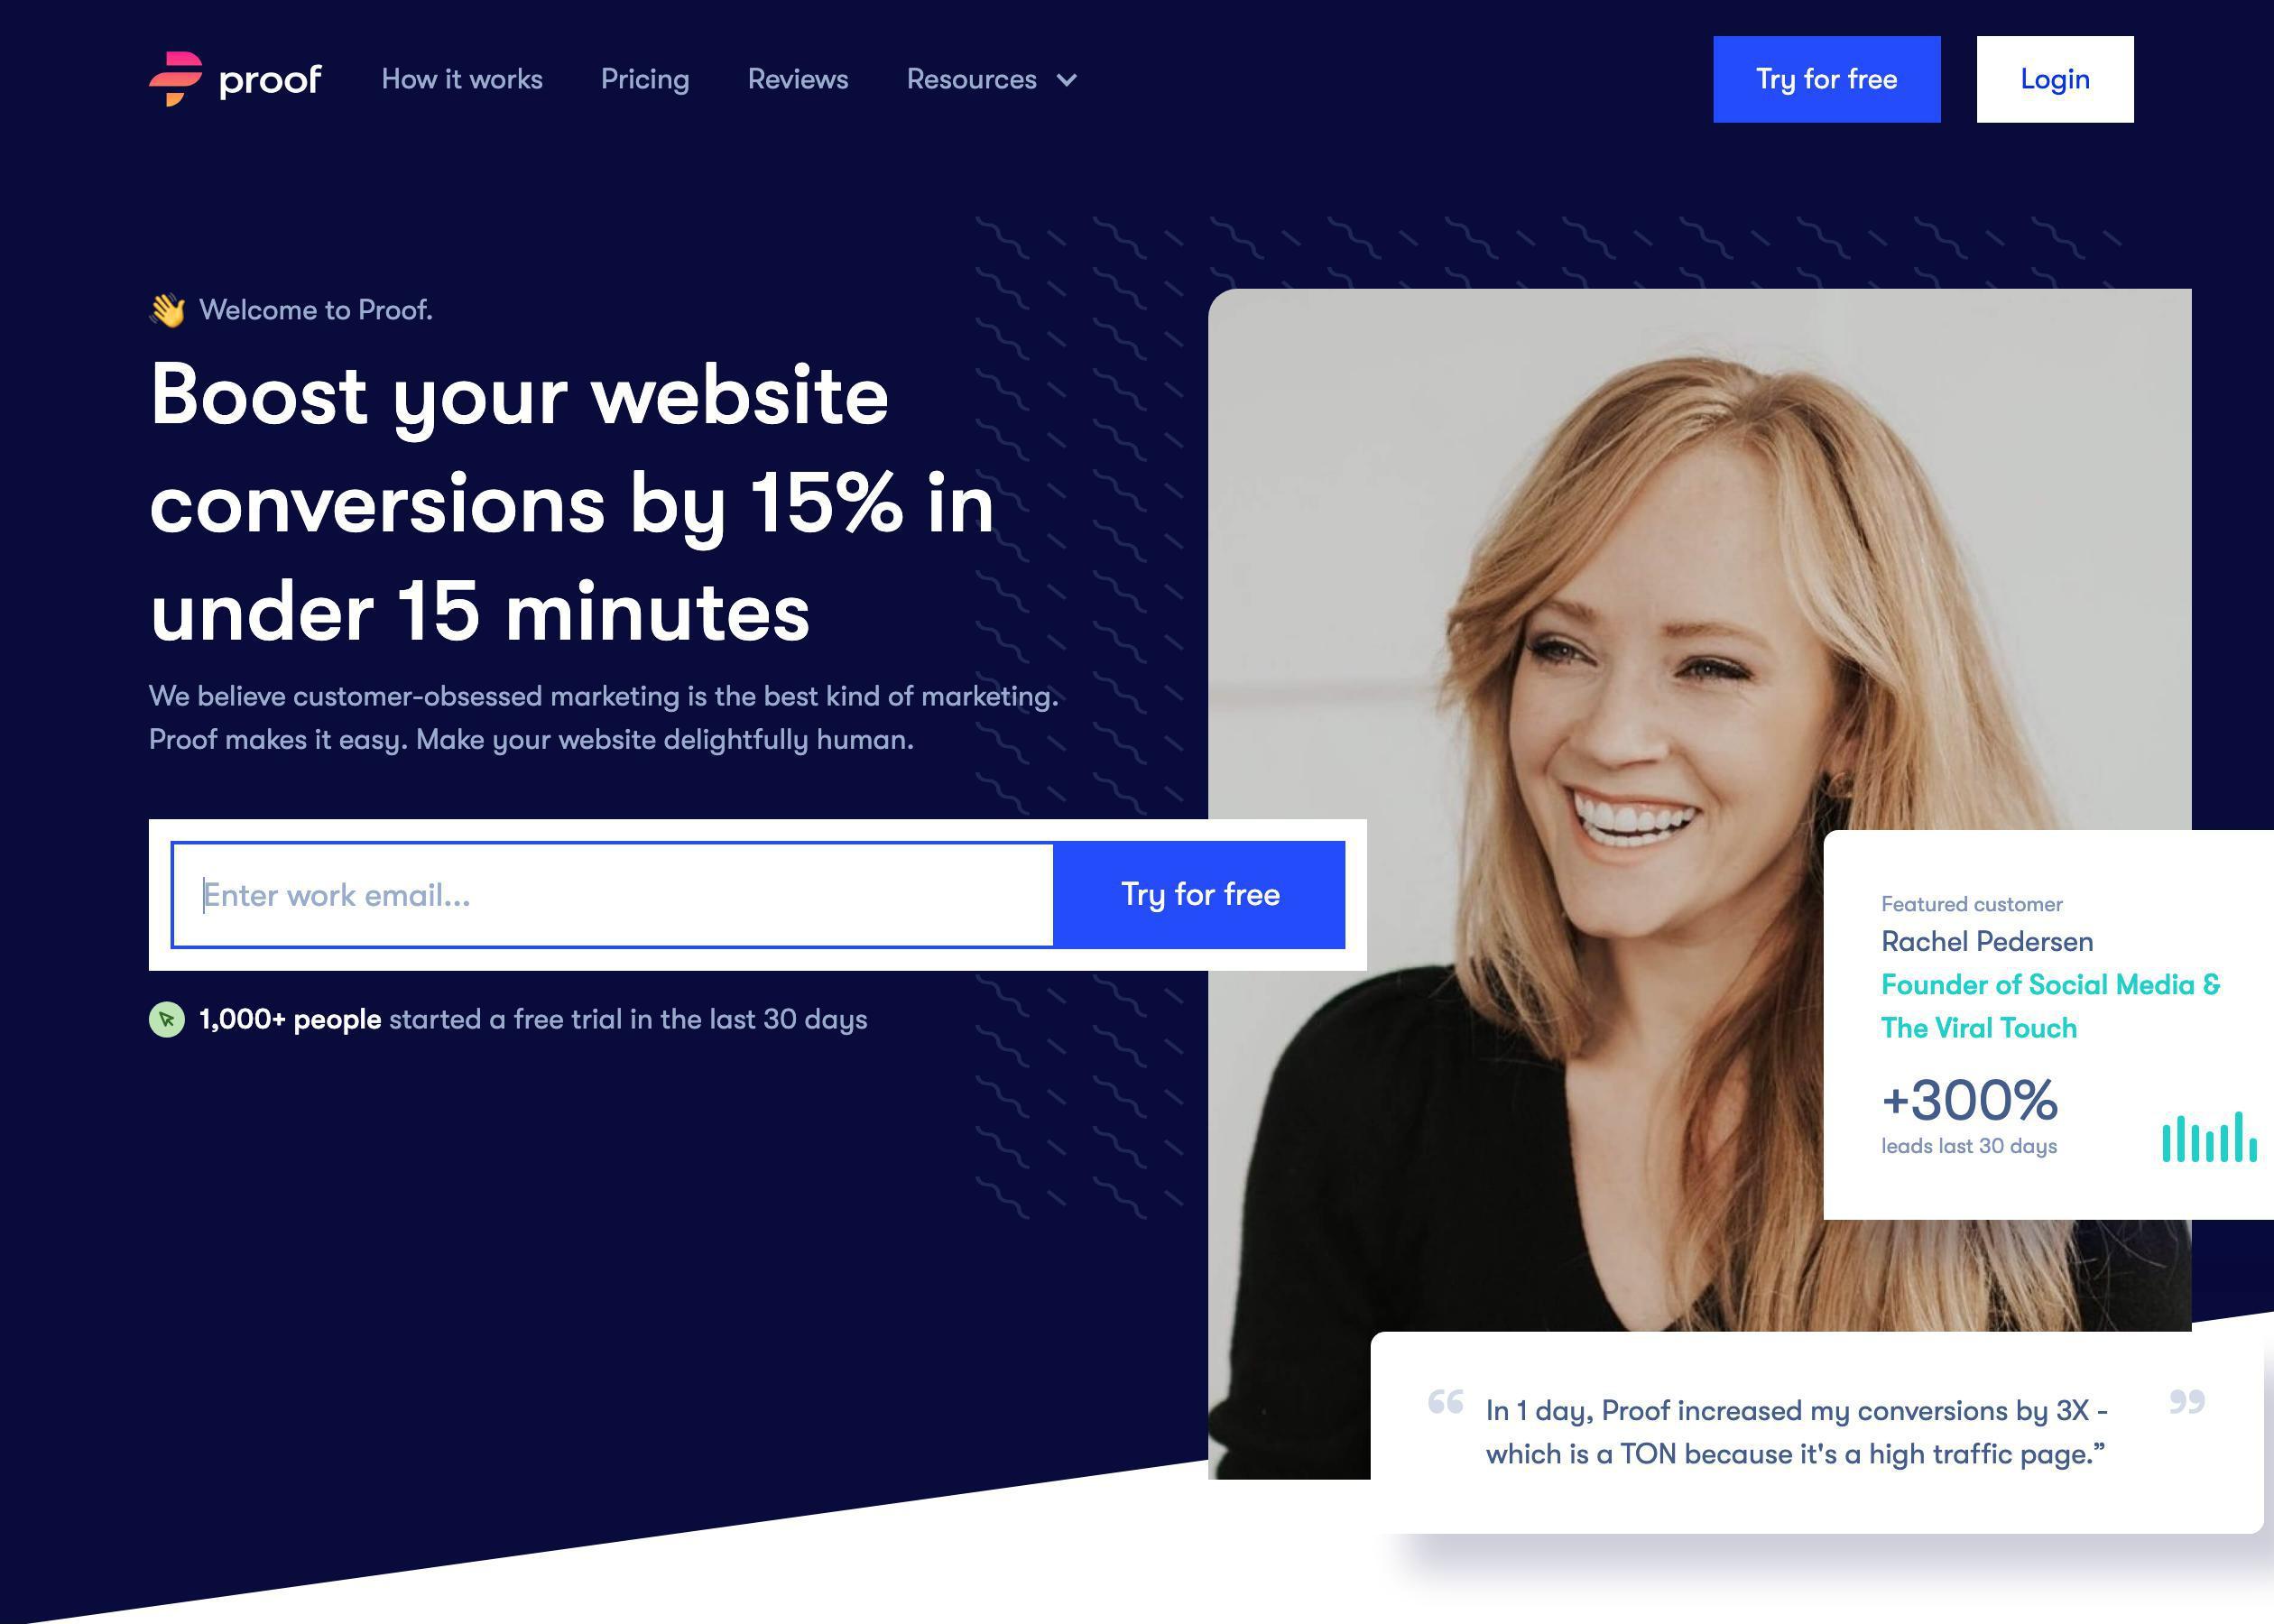Click the Pricing menu item
This screenshot has width=2274, height=1624.
[645, 79]
